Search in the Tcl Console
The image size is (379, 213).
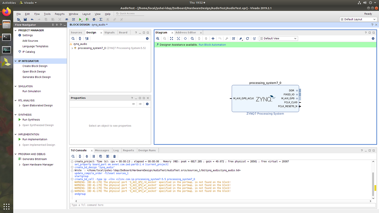coord(73,156)
